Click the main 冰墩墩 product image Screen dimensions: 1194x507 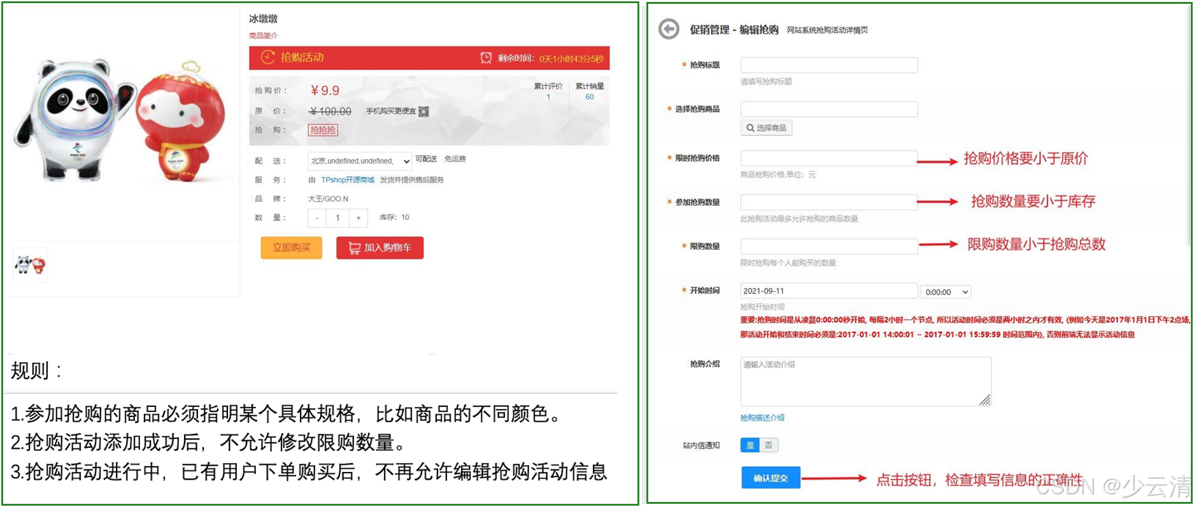[x=121, y=121]
